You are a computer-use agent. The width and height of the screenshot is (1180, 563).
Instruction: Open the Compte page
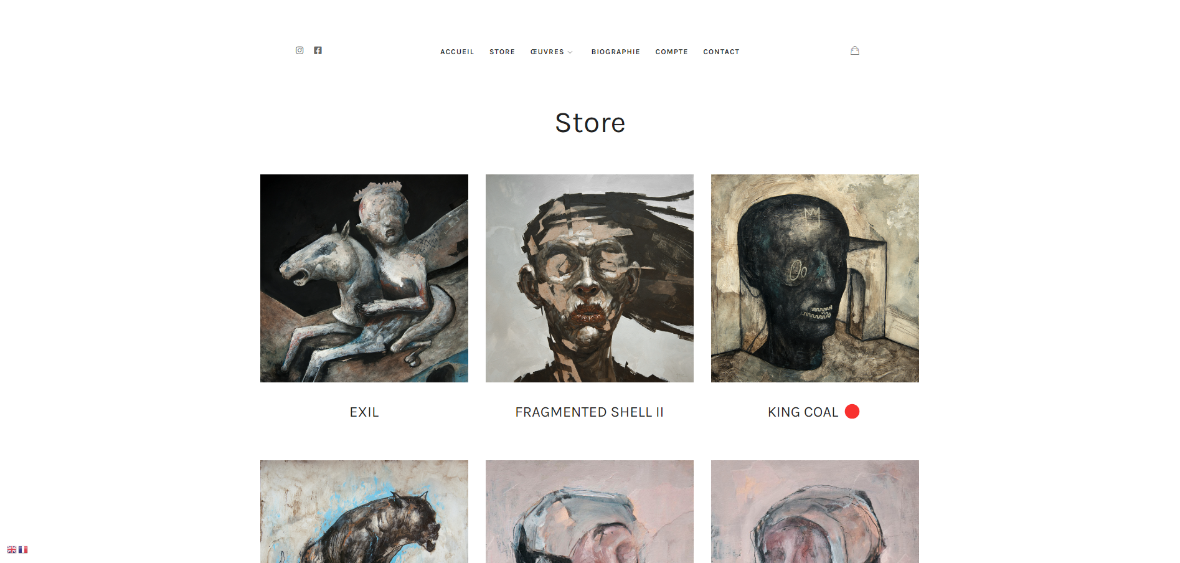pyautogui.click(x=671, y=52)
